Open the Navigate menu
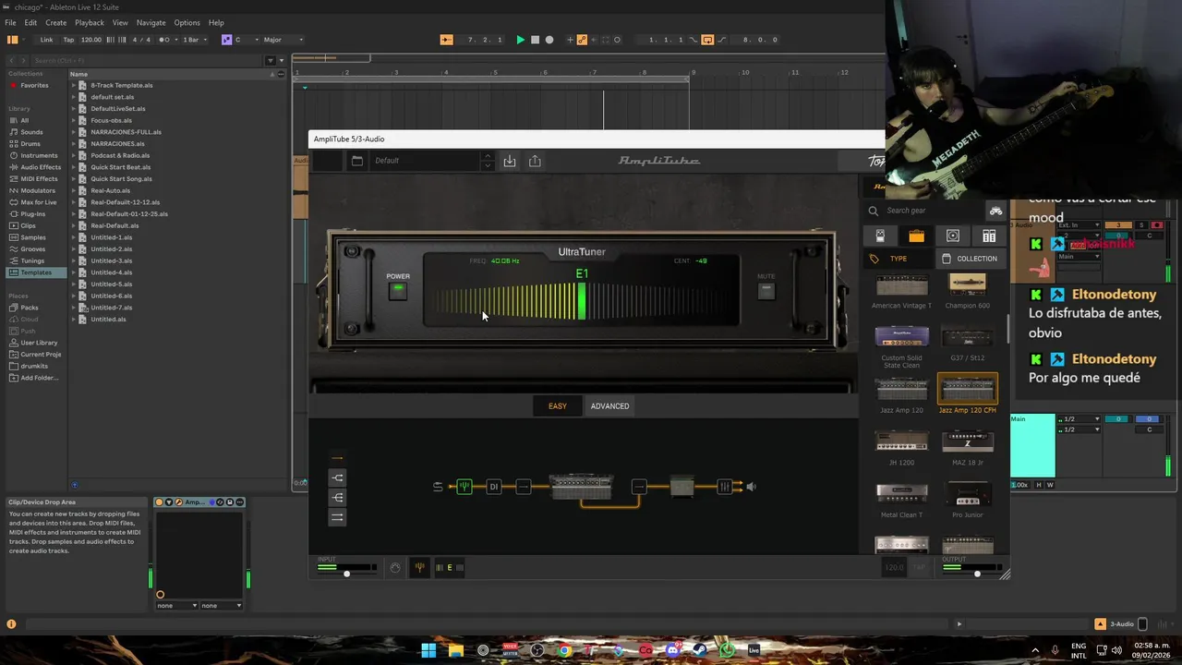This screenshot has height=665, width=1182. point(151,22)
